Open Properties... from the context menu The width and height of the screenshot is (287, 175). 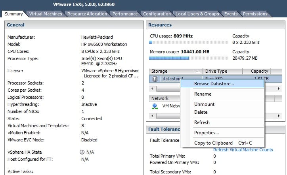[x=222, y=133]
